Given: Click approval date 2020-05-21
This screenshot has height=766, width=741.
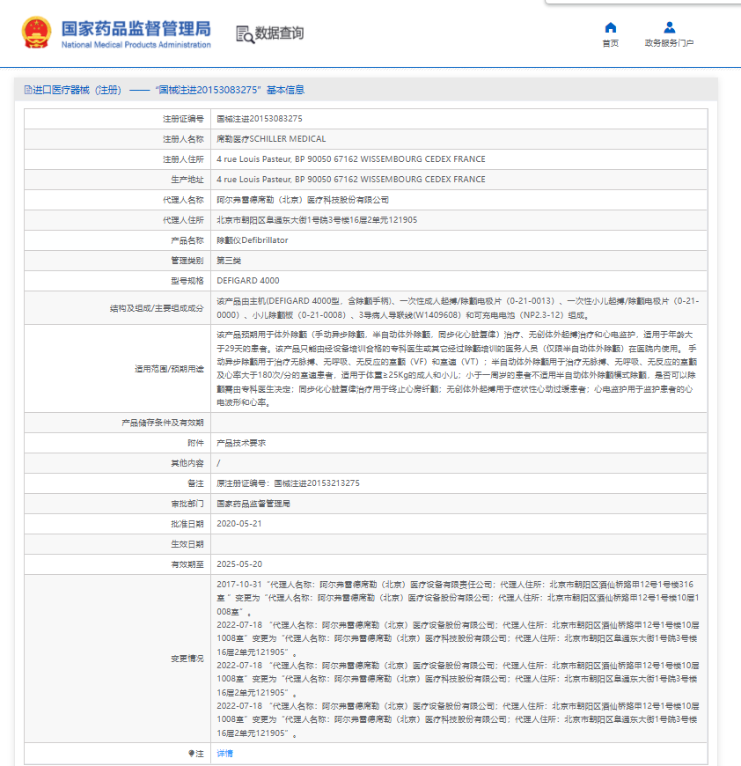Looking at the screenshot, I should tap(239, 524).
